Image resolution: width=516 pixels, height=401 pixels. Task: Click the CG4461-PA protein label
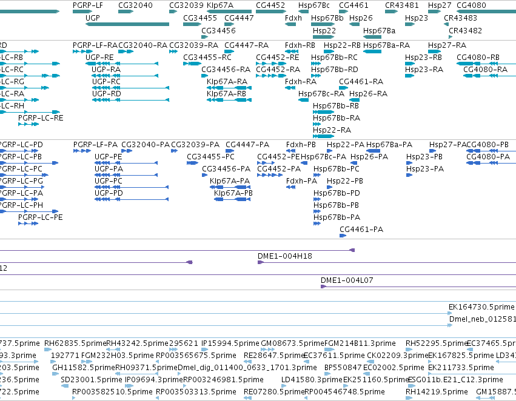(x=361, y=230)
